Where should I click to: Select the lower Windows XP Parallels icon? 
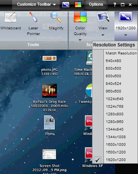[89, 155]
